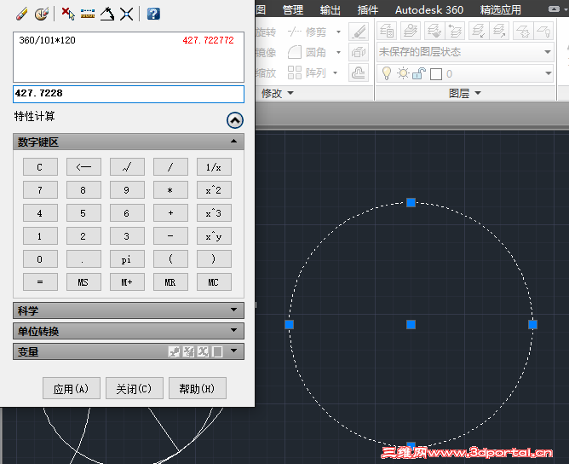Open the QuickCalc help question-mark icon
Screen dimensions: 569x464
153,14
